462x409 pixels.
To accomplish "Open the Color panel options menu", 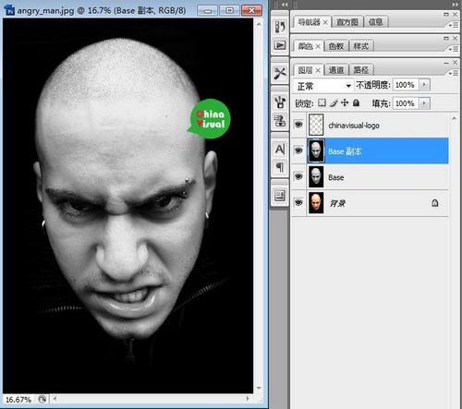I will [454, 49].
